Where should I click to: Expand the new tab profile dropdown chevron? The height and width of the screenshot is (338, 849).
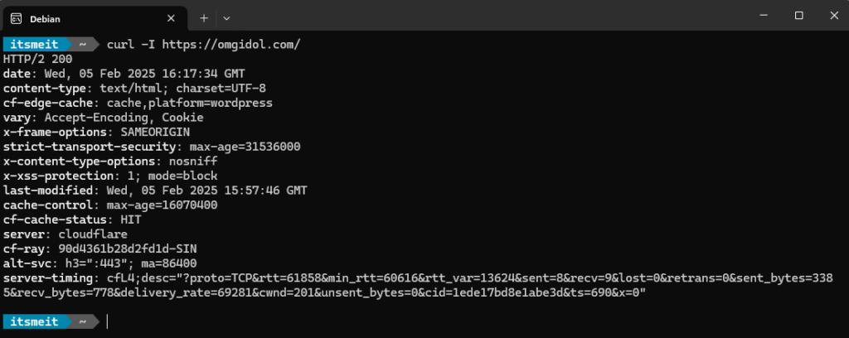click(x=226, y=17)
